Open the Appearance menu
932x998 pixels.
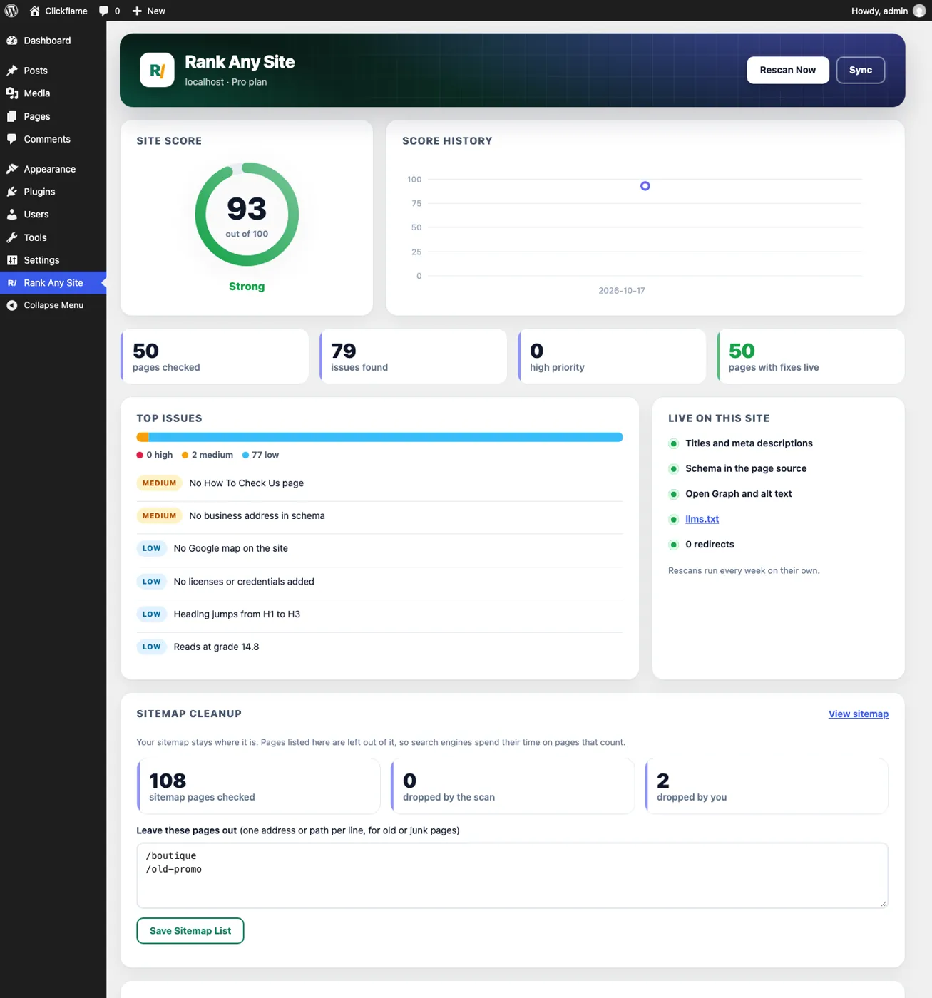[53, 169]
